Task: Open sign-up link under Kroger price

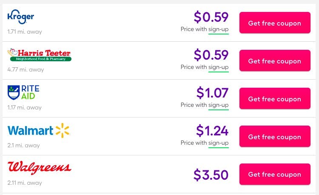Action: pyautogui.click(x=218, y=29)
